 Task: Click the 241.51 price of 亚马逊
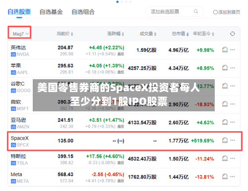pyautogui.click(x=65, y=120)
